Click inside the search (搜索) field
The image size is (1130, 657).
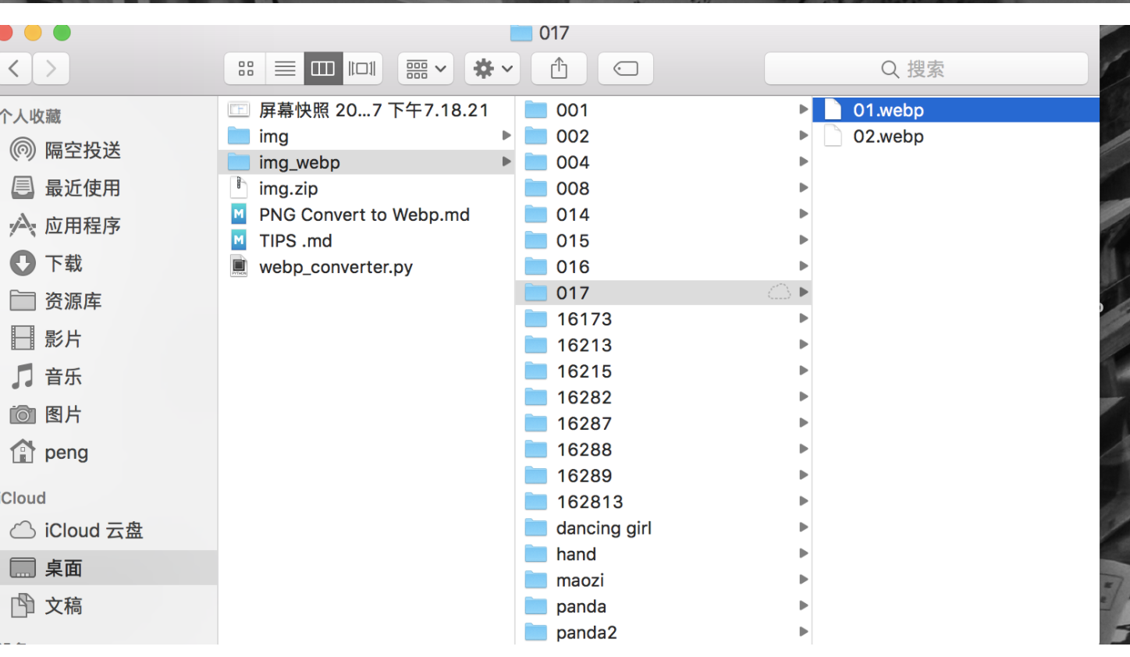point(926,69)
